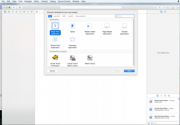Click the Cancel button
The height and width of the screenshot is (125, 180).
52,71
